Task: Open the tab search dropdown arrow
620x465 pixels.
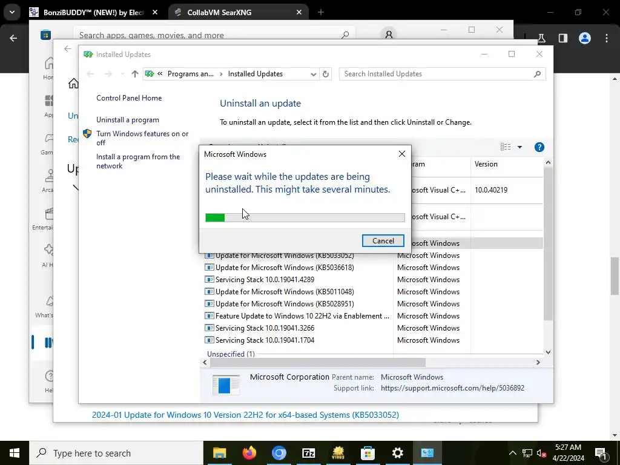Action: pyautogui.click(x=12, y=12)
